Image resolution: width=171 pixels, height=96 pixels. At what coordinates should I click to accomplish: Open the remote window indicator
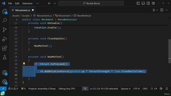tap(3, 89)
